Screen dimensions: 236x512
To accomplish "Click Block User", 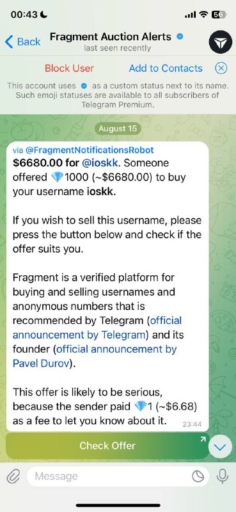I will click(69, 68).
